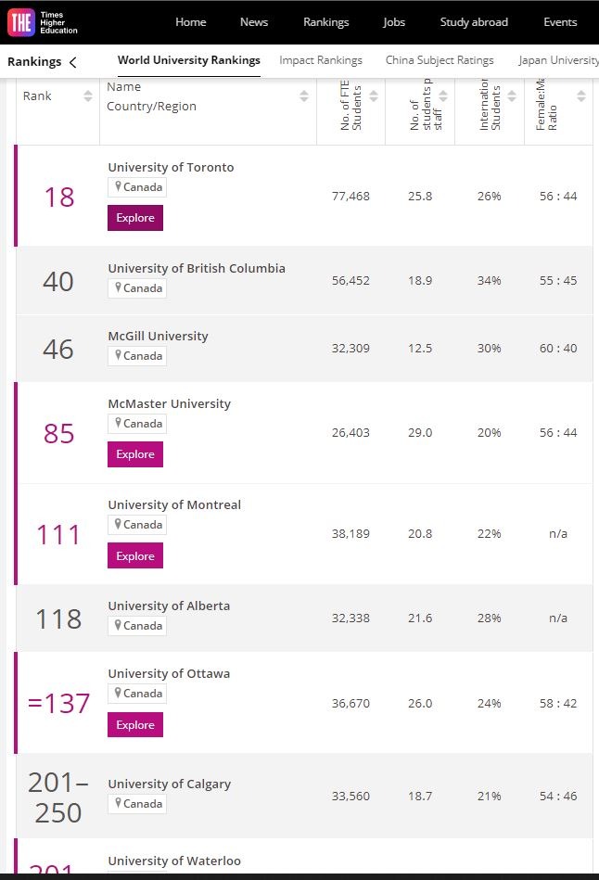Open University of Calgary link
This screenshot has height=880, width=599.
[x=169, y=784]
